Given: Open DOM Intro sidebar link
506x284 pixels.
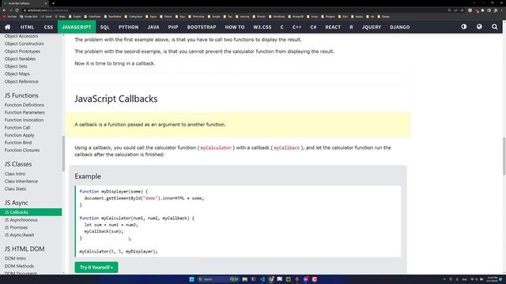Looking at the screenshot, I should point(15,258).
